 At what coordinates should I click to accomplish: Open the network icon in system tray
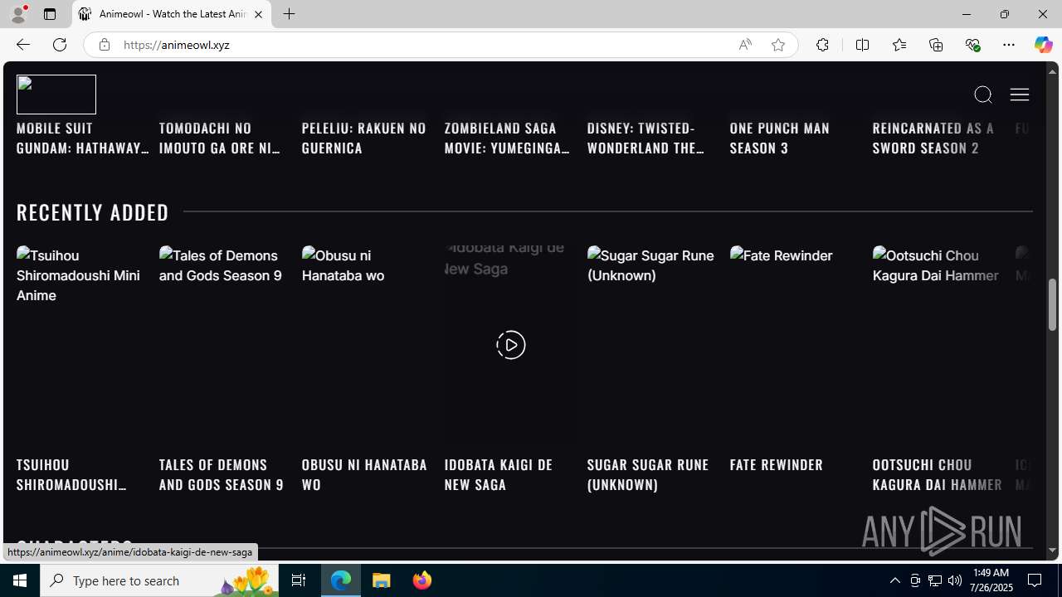(x=935, y=580)
